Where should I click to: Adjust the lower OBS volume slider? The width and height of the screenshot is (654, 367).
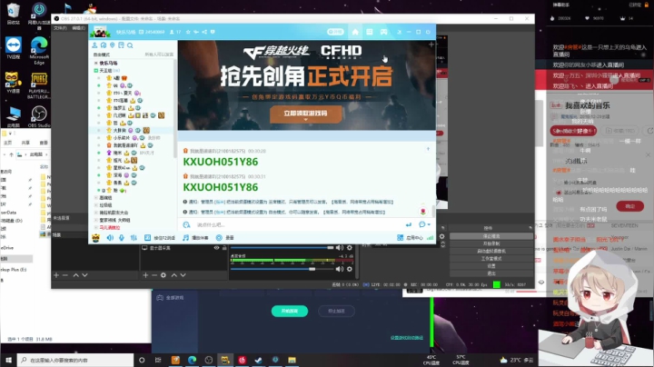pos(282,269)
